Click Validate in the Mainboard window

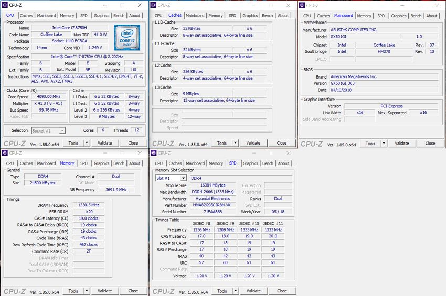(x=401, y=143)
